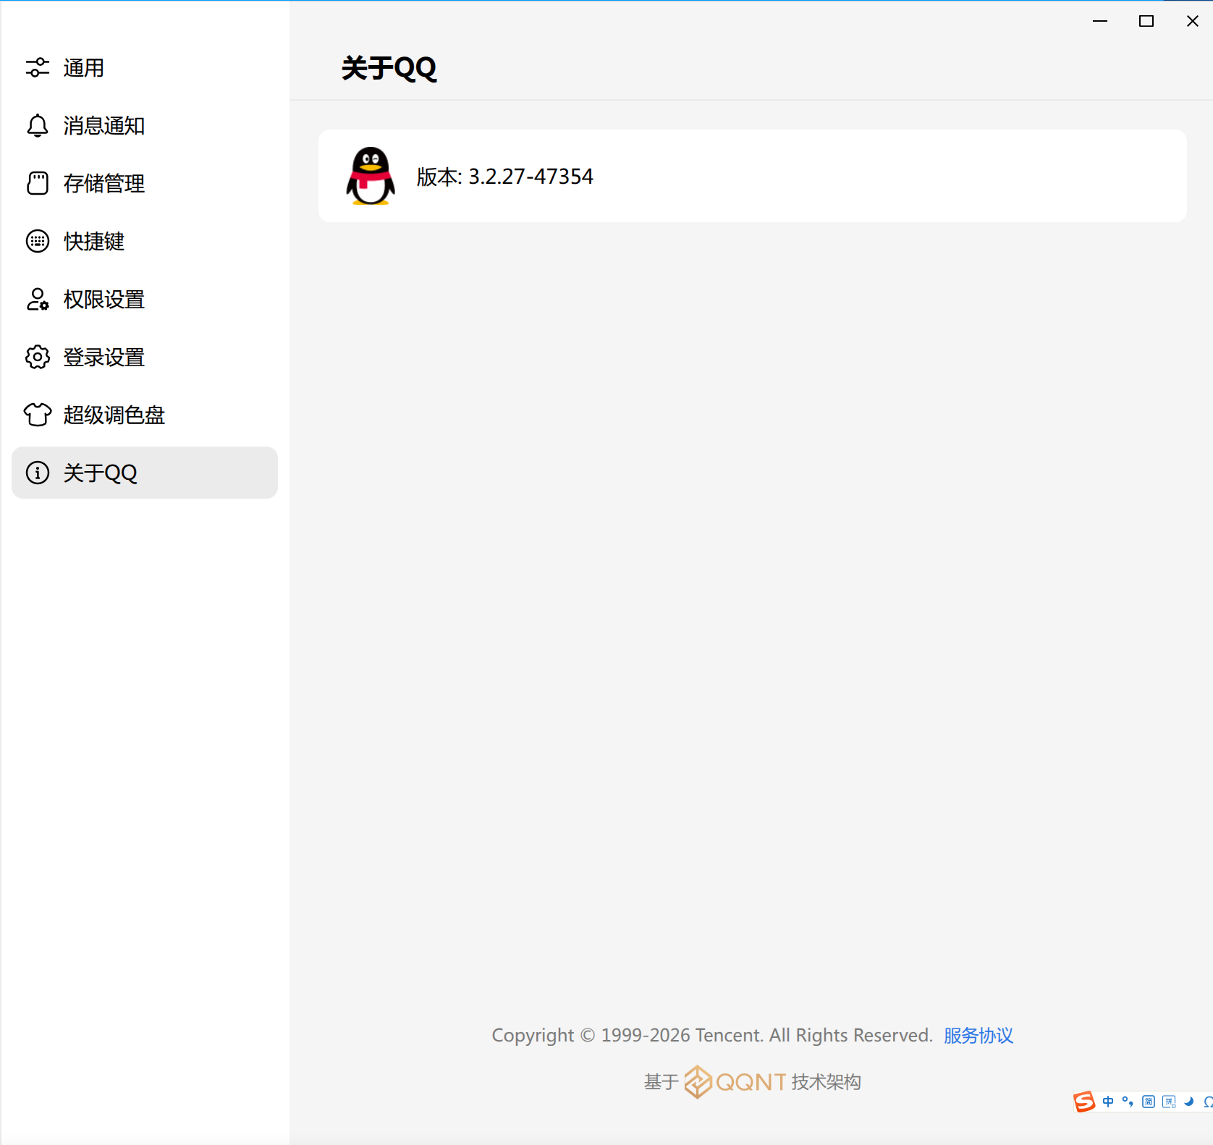Select the 关于QQ sidebar item
The image size is (1213, 1145).
tap(145, 473)
